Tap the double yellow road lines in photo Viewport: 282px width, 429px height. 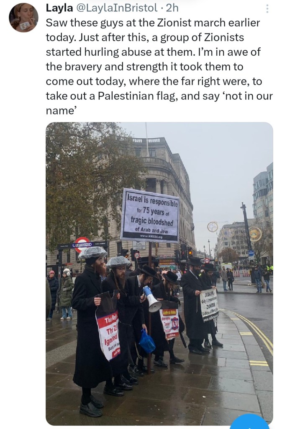pos(256,334)
